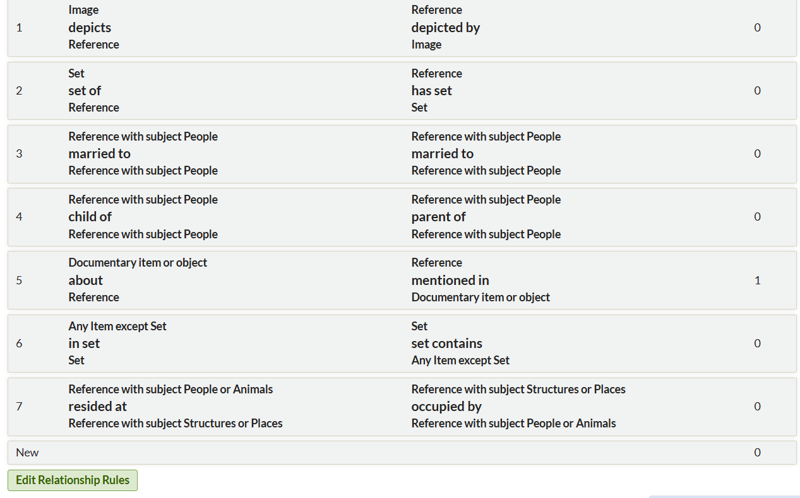Select the "in set" relationship name
Image resolution: width=800 pixels, height=498 pixels.
click(x=84, y=344)
